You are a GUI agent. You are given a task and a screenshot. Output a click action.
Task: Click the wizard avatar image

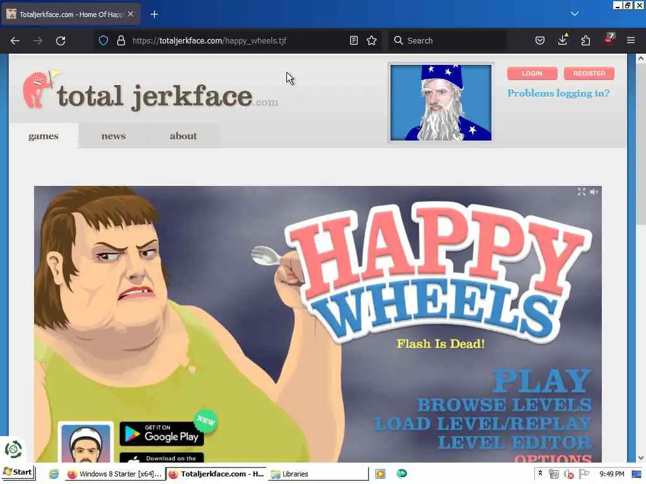click(x=441, y=103)
